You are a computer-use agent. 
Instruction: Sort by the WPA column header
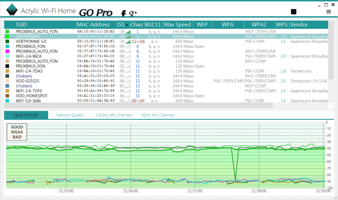pos(228,25)
